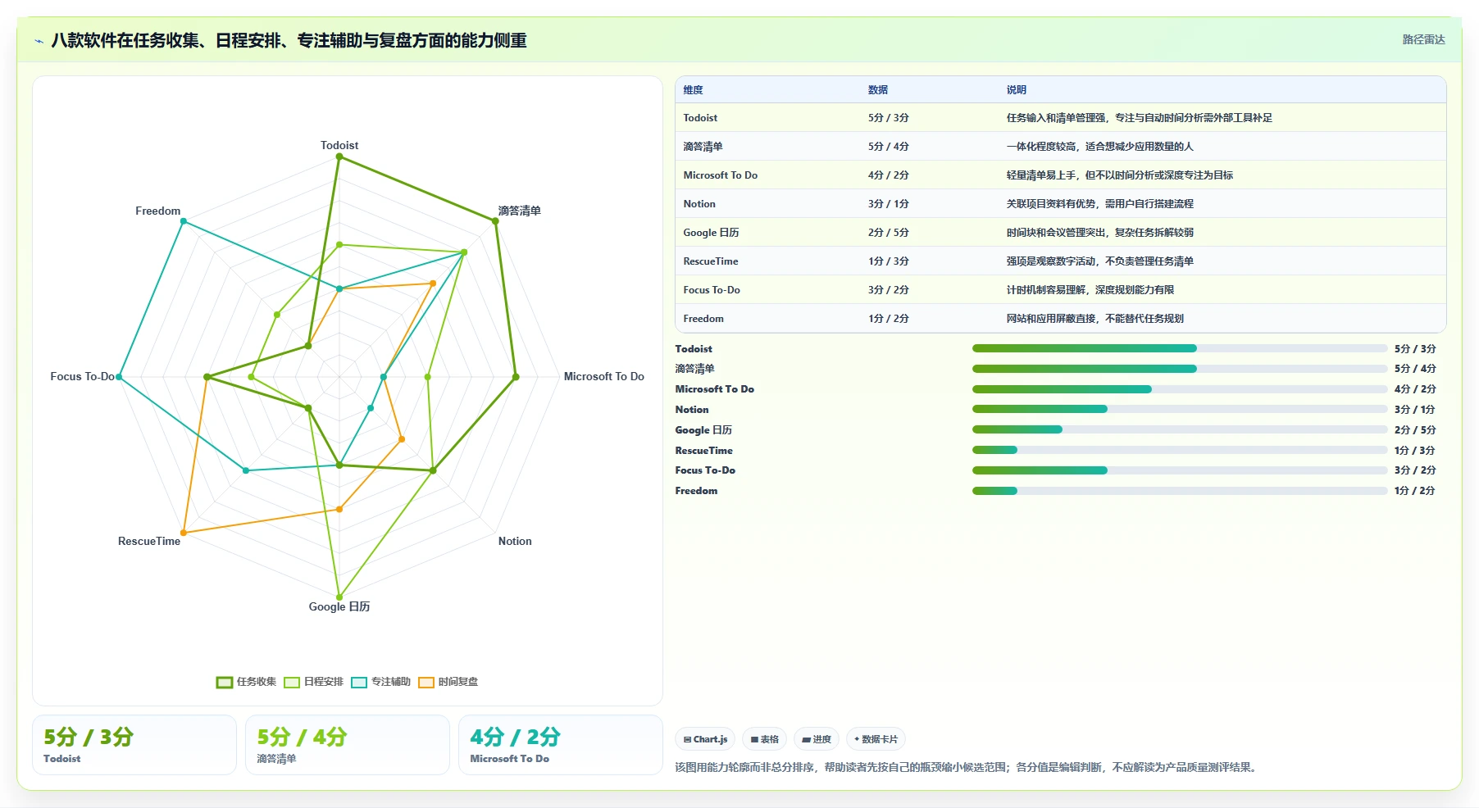Click the Google 日历 progress bar
Screen dimensions: 1479x808
(1180, 429)
